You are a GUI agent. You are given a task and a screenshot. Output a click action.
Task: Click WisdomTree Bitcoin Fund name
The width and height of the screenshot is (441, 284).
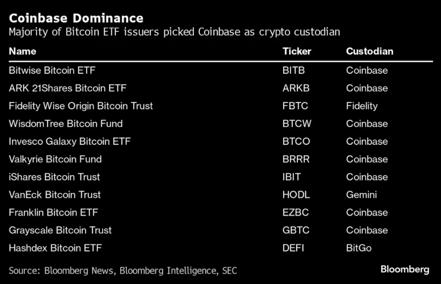[66, 124]
